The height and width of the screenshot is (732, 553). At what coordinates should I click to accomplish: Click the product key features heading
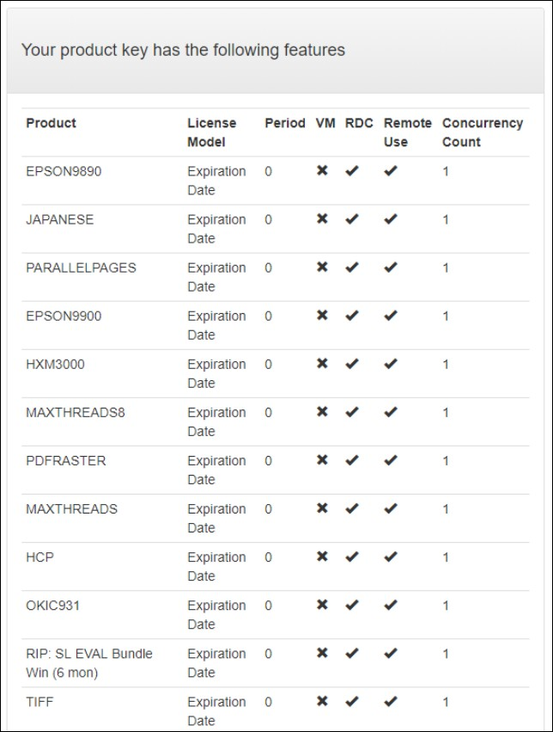[183, 50]
